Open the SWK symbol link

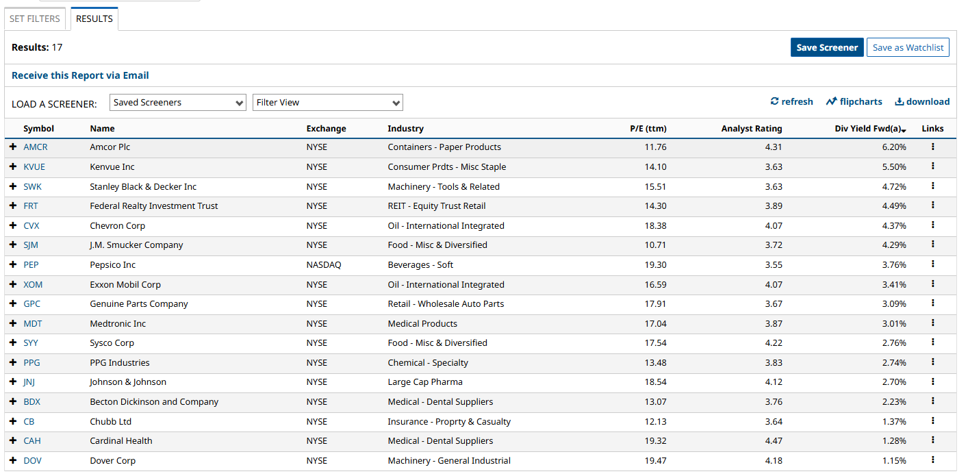pos(32,186)
